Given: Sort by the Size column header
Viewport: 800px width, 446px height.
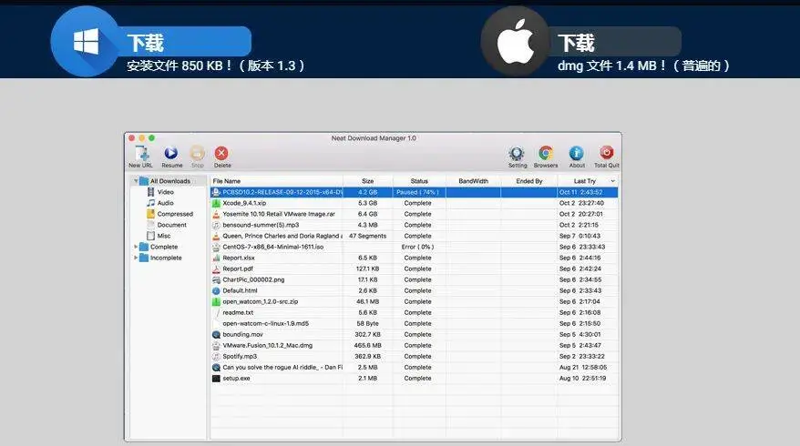Looking at the screenshot, I should point(368,181).
